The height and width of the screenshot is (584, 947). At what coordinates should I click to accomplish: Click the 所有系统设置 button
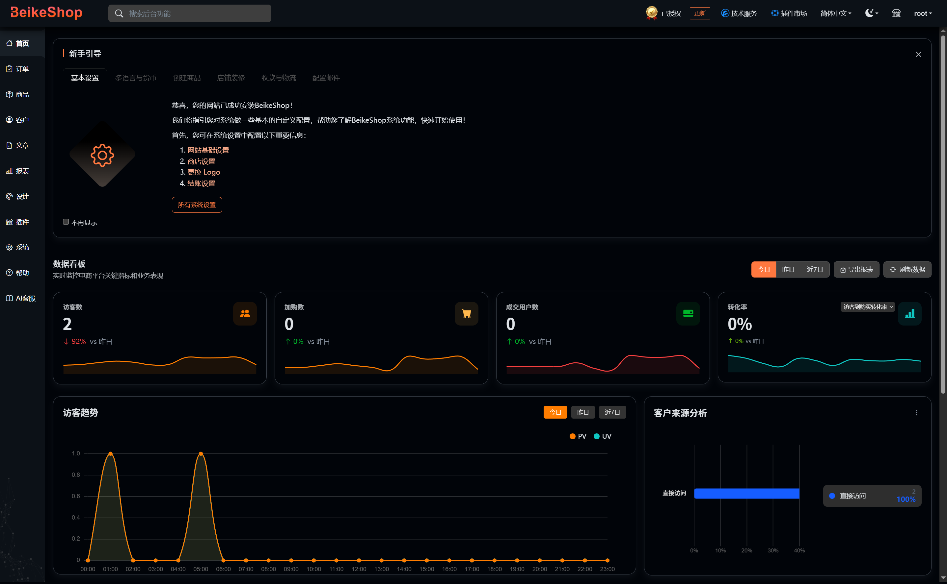click(197, 205)
